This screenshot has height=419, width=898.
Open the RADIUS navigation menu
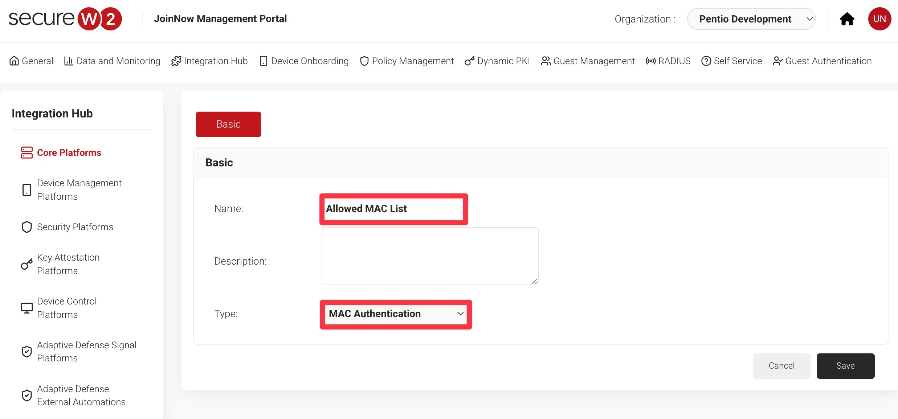pyautogui.click(x=668, y=61)
